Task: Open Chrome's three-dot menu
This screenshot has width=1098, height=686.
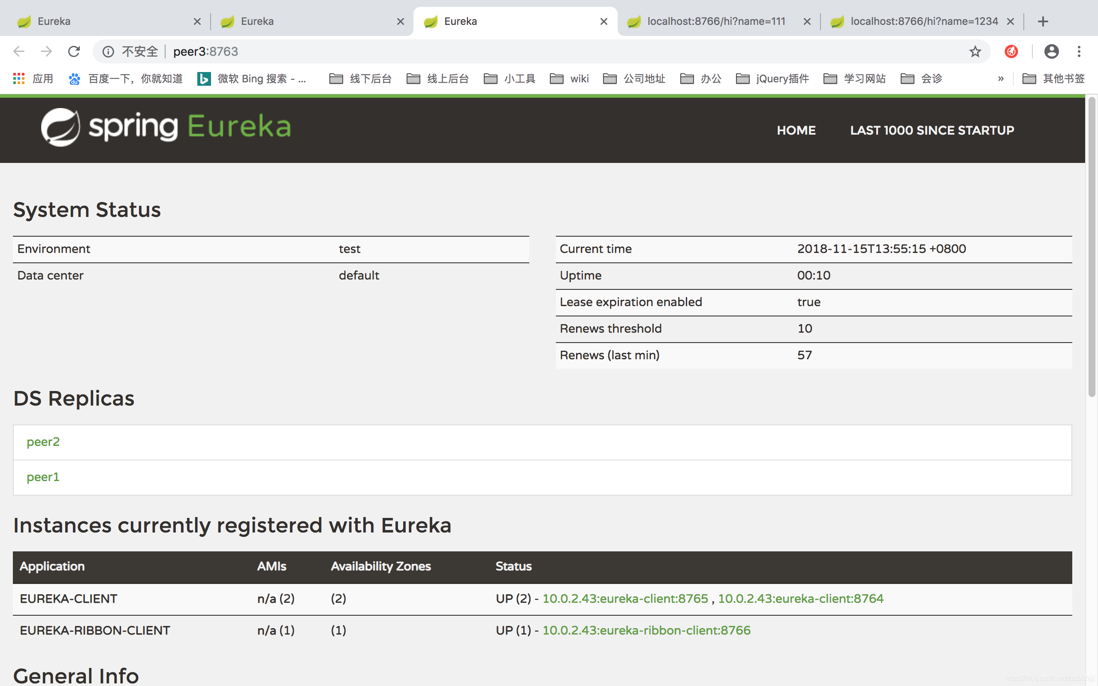Action: click(1080, 51)
